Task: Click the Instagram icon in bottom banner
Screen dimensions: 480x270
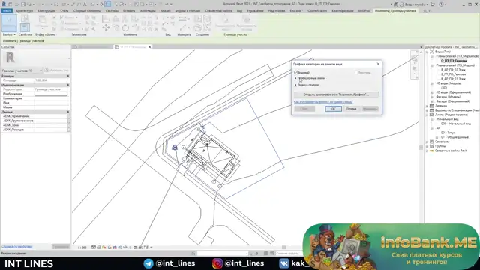Action: pyautogui.click(x=217, y=263)
